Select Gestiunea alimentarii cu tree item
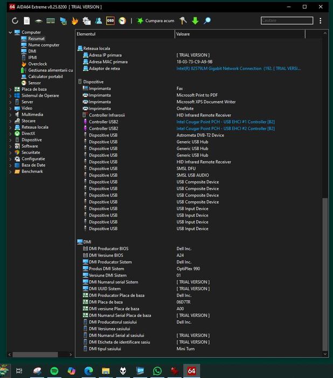 (50, 70)
